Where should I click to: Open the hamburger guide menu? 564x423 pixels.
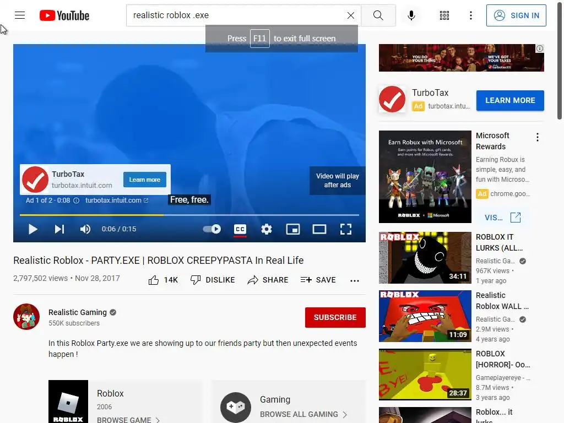pos(20,15)
